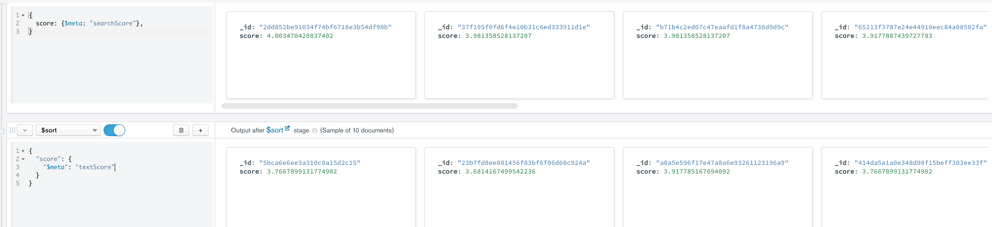Fold the "score" block on line 2
The image size is (992, 227).
tap(23, 159)
